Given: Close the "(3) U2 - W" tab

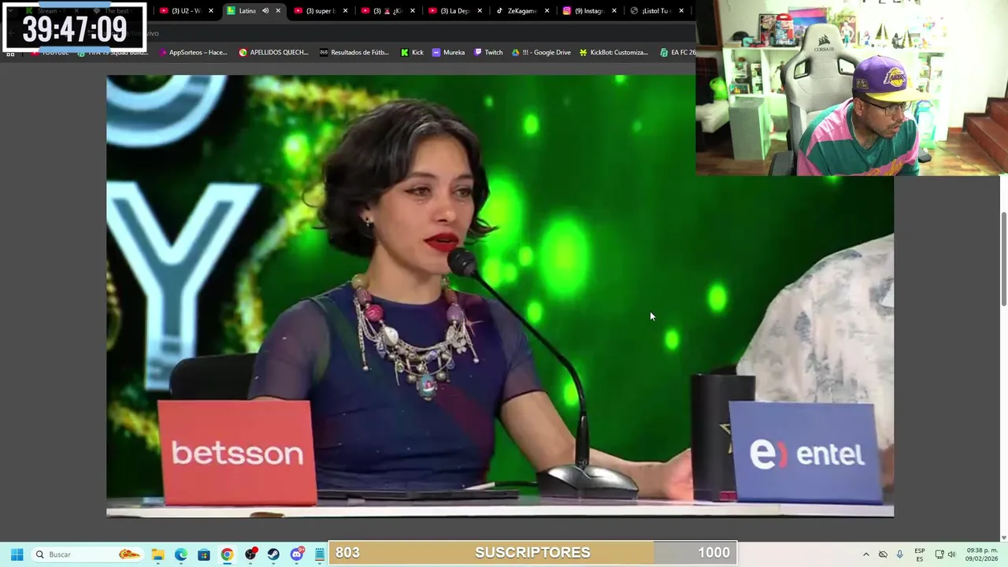Looking at the screenshot, I should (211, 11).
